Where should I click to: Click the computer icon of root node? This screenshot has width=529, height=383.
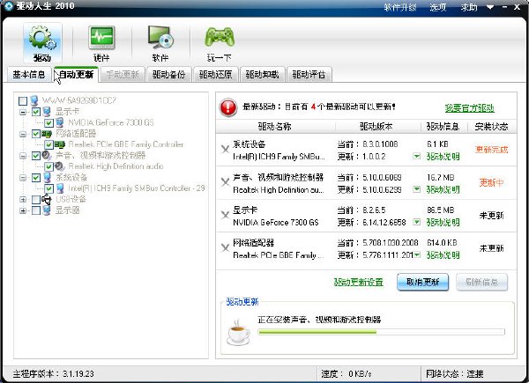(x=34, y=100)
